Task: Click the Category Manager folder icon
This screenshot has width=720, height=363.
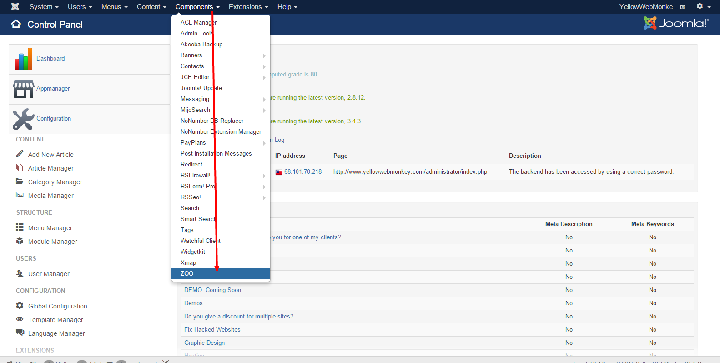Action: (20, 181)
